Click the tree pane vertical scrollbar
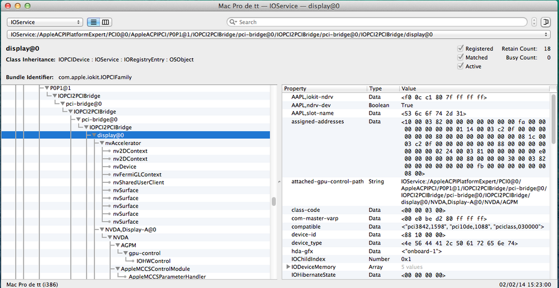Image resolution: width=559 pixels, height=288 pixels. click(x=274, y=202)
